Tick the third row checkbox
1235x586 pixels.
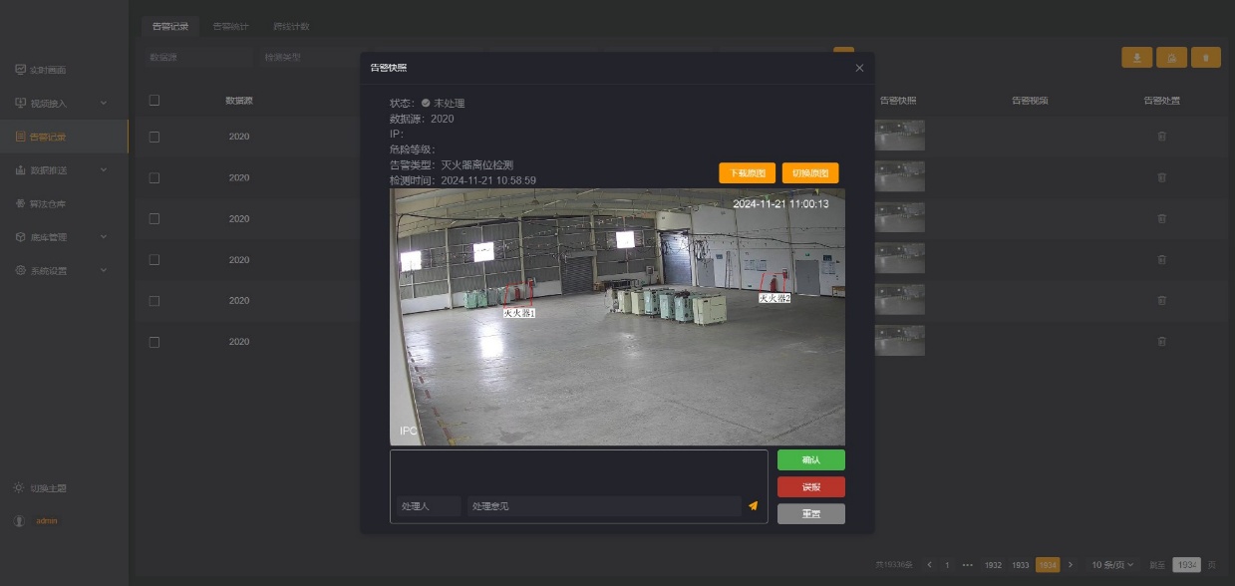(154, 218)
